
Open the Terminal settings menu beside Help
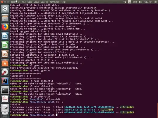[x=54, y=2]
